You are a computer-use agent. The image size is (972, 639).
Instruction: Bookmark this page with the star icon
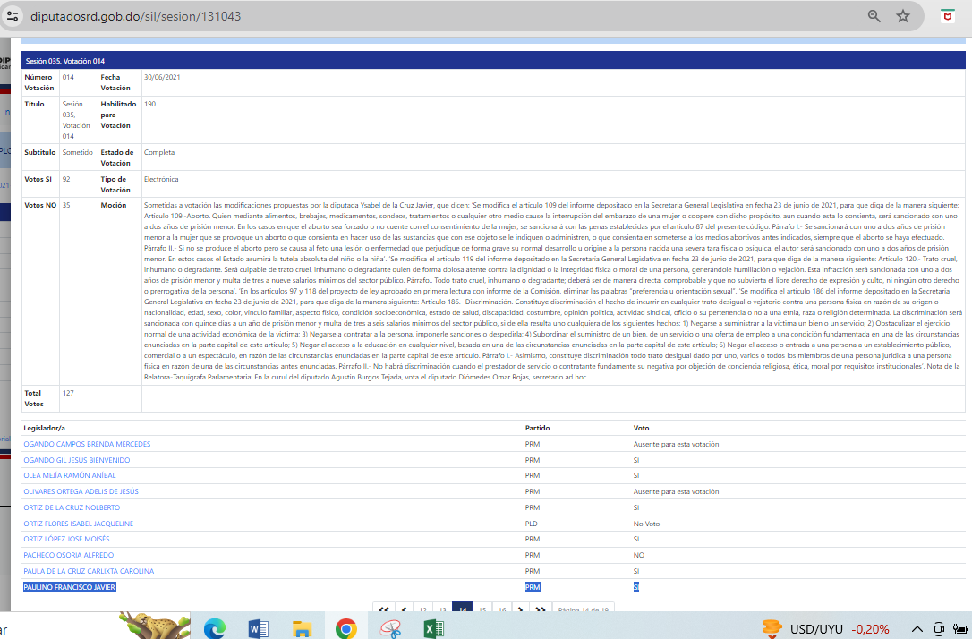[903, 16]
